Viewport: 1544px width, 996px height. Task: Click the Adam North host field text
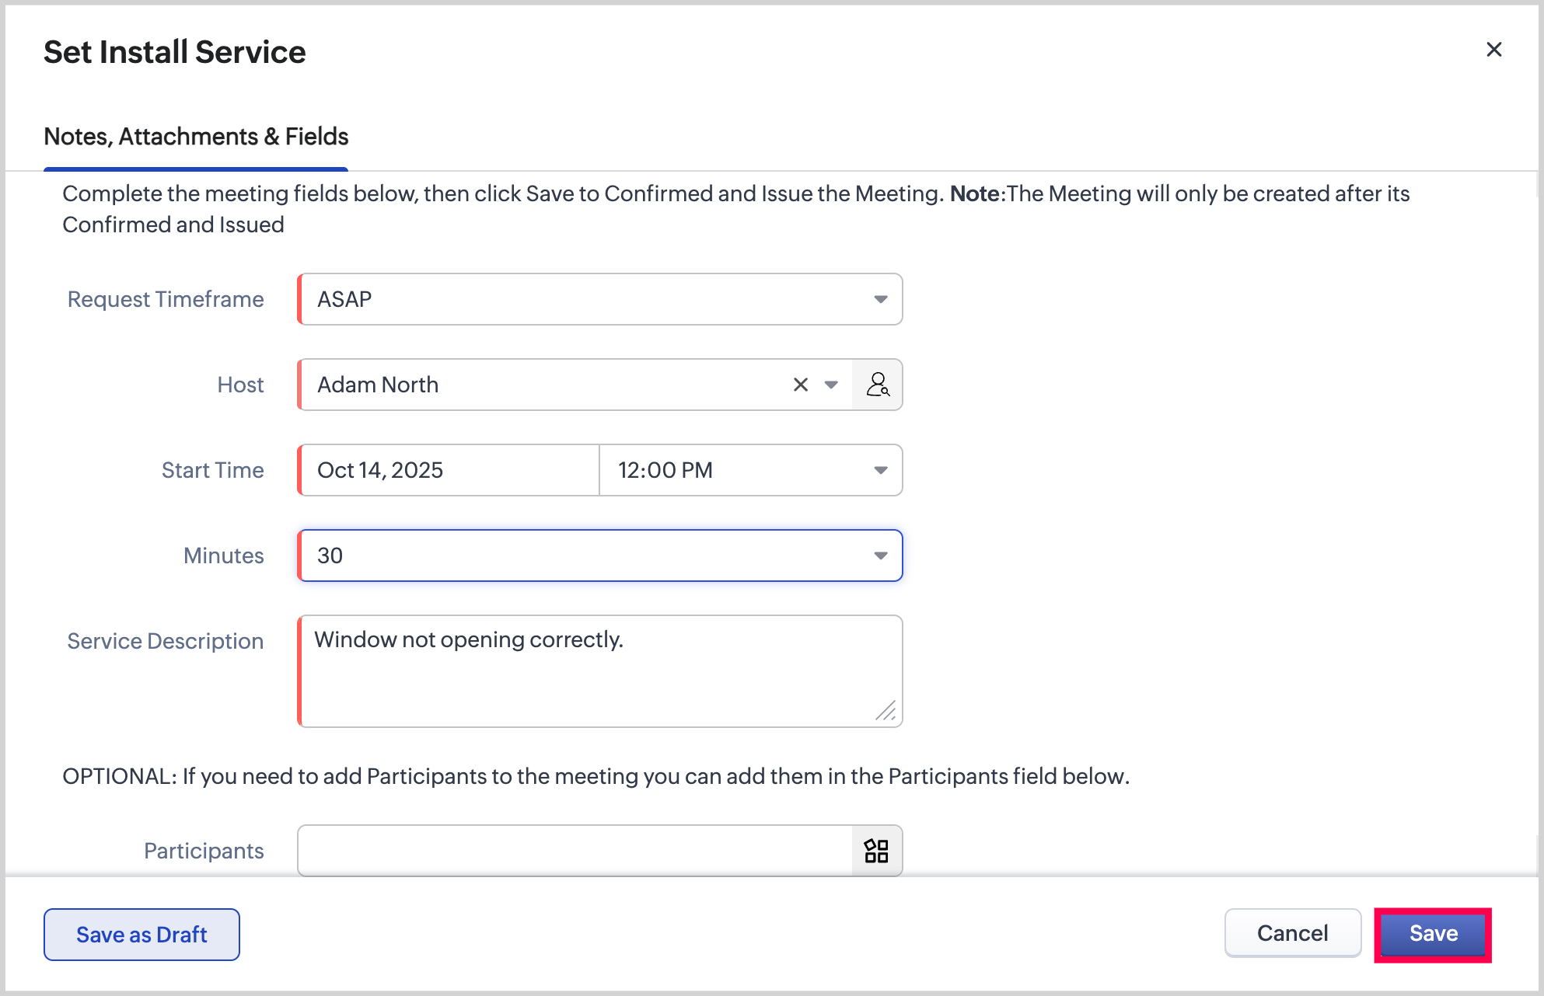[378, 385]
